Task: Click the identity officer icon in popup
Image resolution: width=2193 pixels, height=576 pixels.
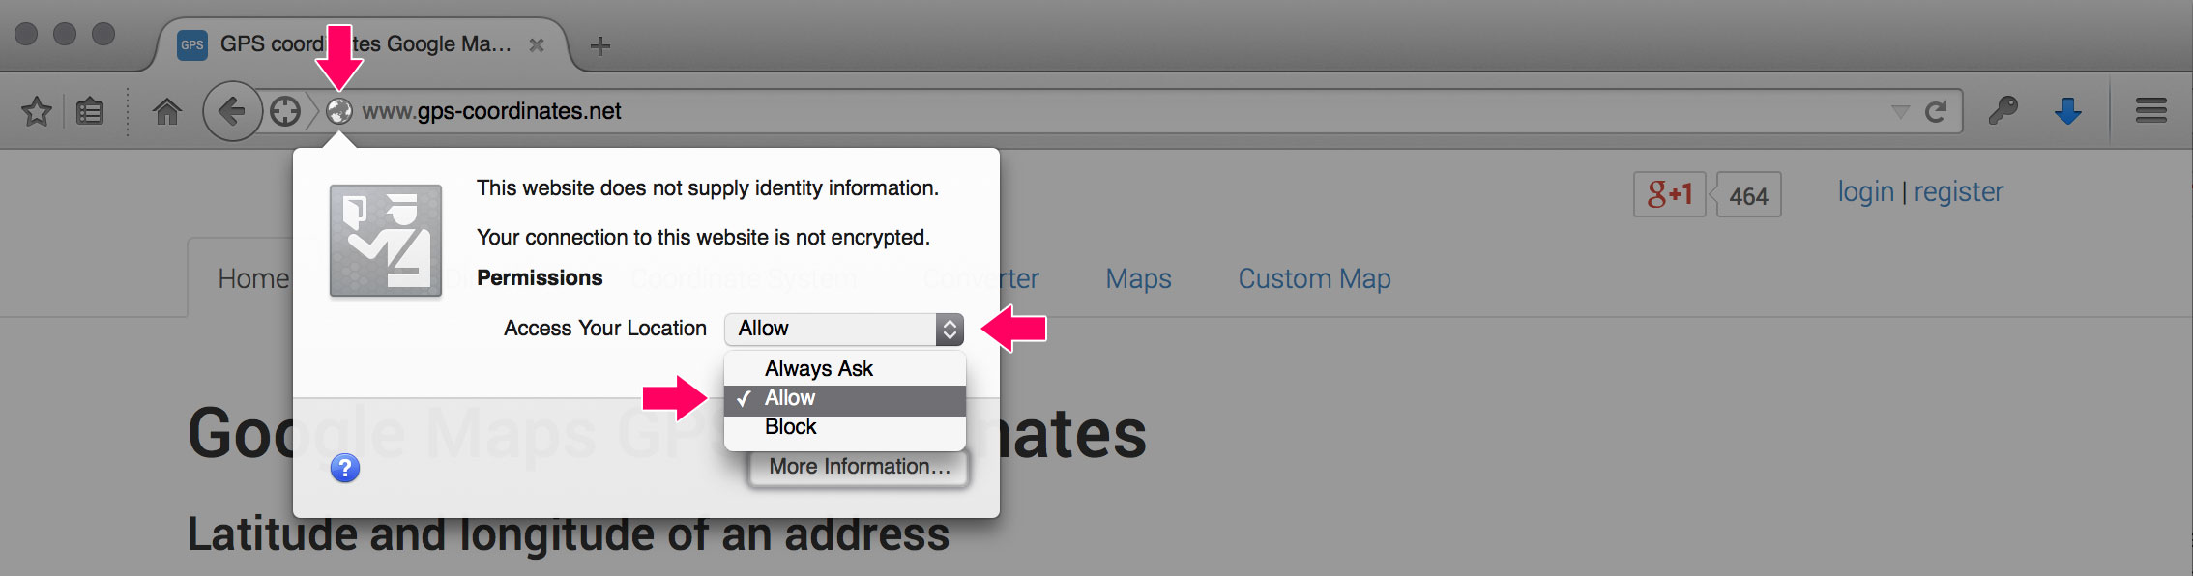Action: 386,240
